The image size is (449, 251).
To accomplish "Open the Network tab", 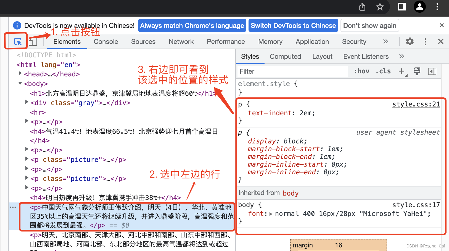I will pyautogui.click(x=181, y=42).
